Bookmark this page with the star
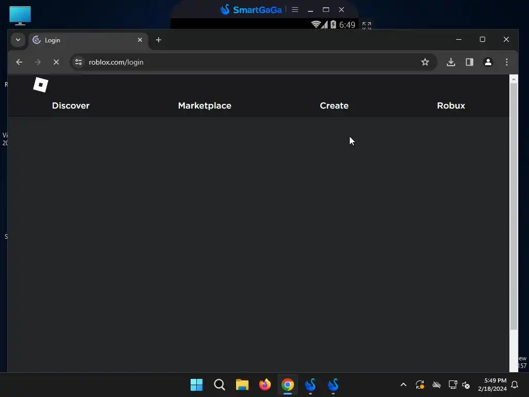The width and height of the screenshot is (529, 397). (x=425, y=62)
